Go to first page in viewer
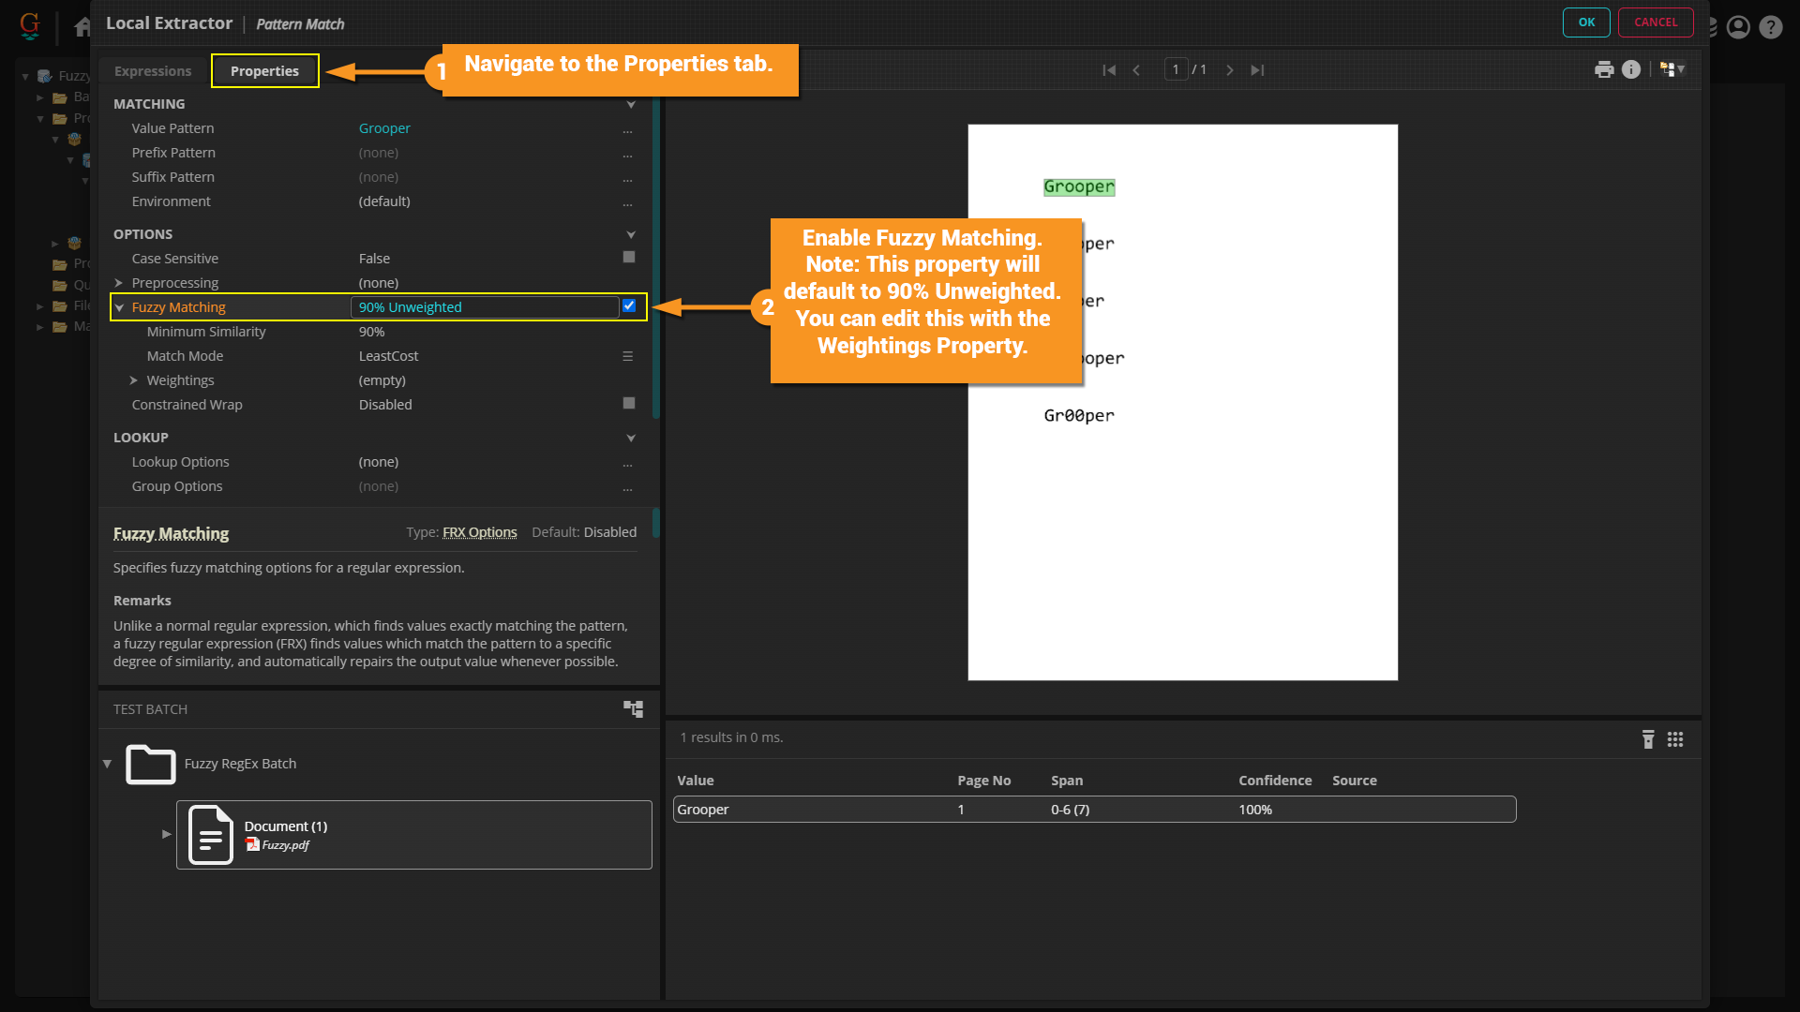The image size is (1800, 1012). click(x=1109, y=70)
